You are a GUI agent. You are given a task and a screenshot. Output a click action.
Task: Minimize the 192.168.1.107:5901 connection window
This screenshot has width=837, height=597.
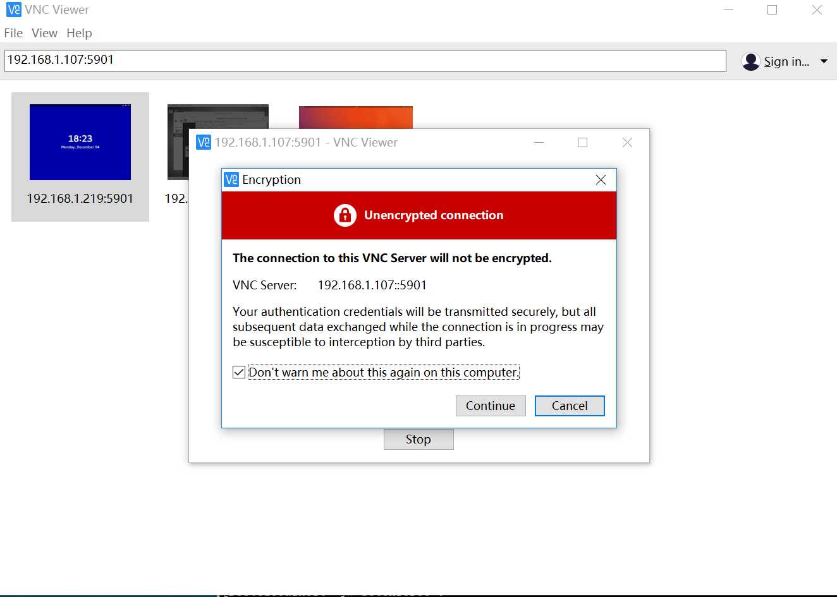[539, 143]
